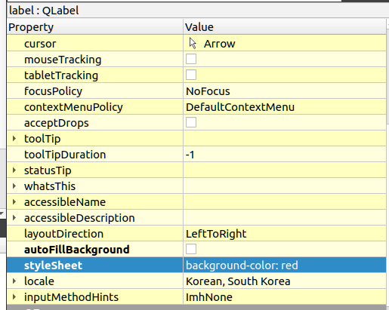Select the focusPolicy property name
The image size is (389, 310).
53,91
